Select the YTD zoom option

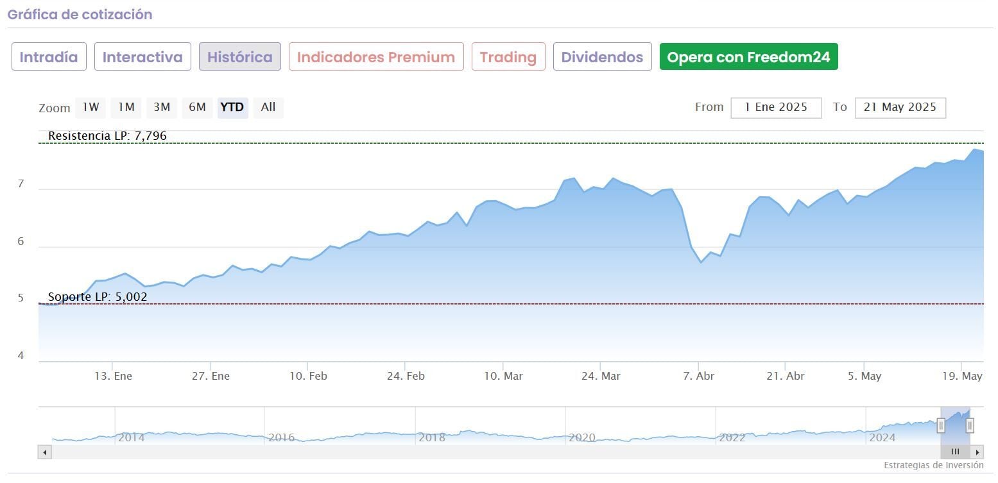tap(232, 107)
